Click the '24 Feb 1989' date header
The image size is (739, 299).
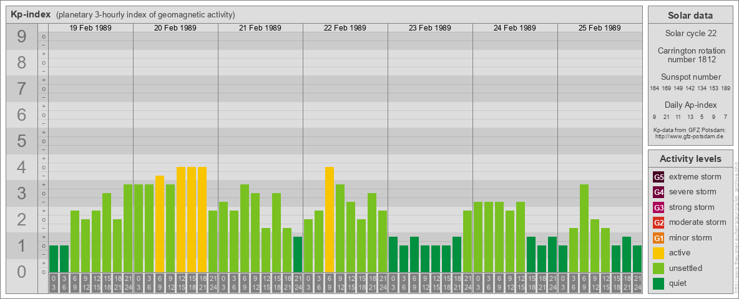click(x=515, y=28)
